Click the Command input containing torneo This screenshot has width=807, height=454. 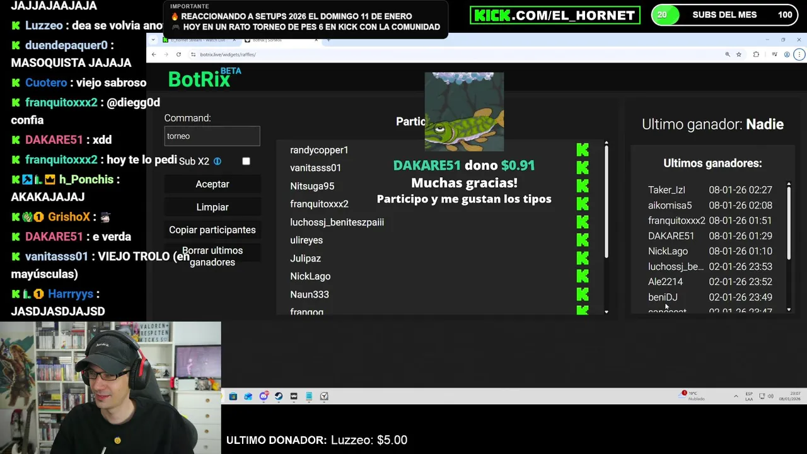212,136
